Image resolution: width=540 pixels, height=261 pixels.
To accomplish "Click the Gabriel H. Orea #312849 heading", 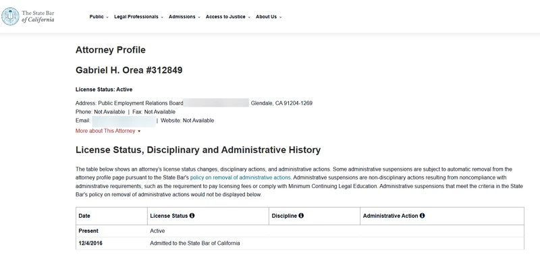I will (129, 71).
